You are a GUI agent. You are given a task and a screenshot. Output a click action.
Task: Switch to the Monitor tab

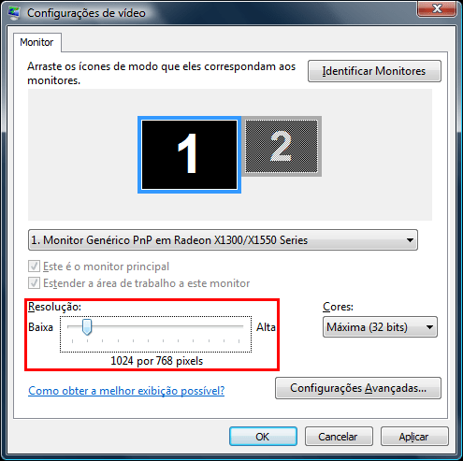(x=36, y=42)
